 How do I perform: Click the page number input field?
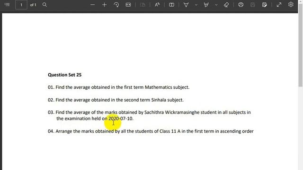[21, 5]
